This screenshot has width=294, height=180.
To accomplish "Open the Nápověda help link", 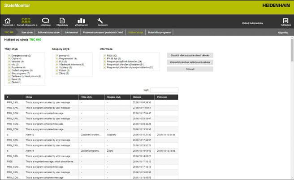I will click(283, 33).
